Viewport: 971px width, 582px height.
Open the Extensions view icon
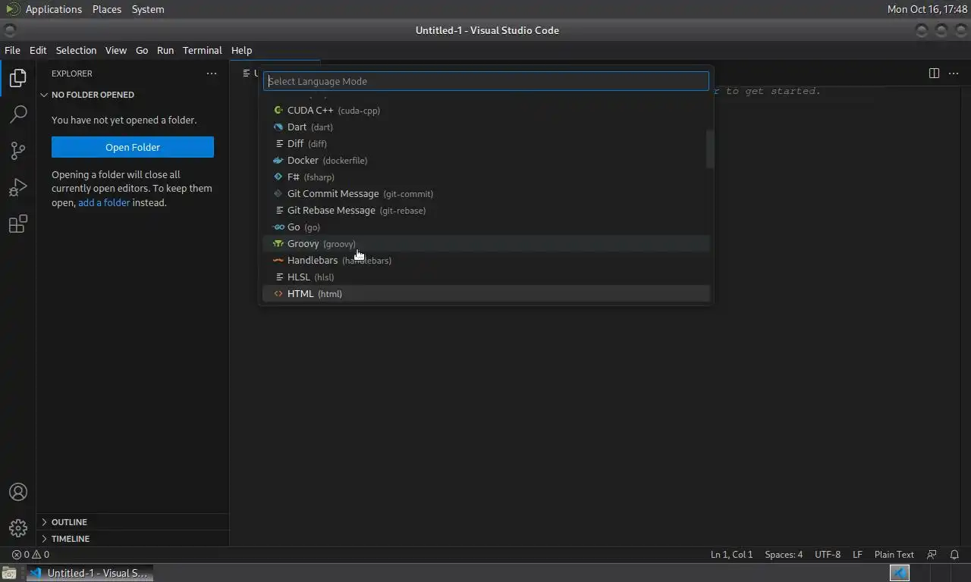click(x=18, y=224)
